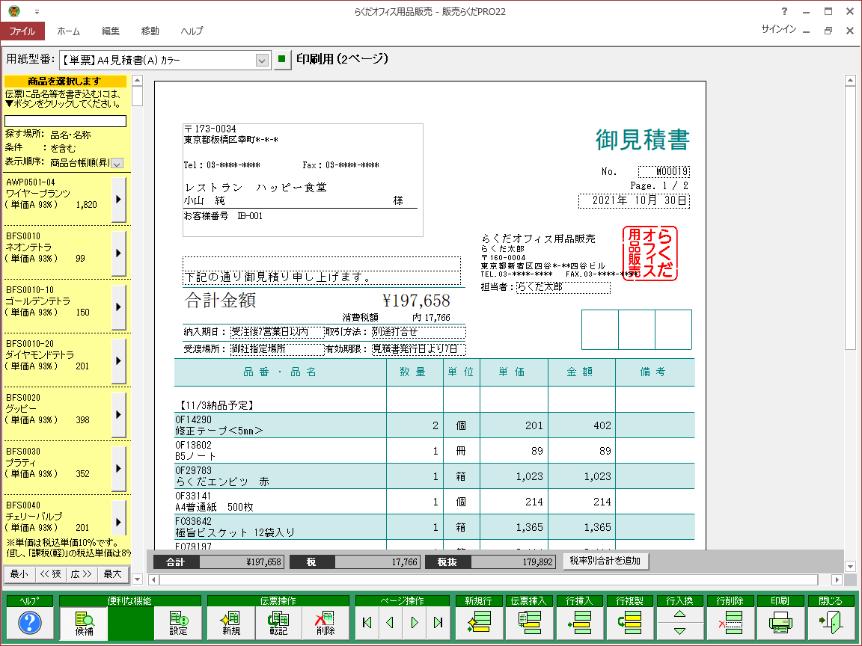The image size is (862, 646).
Task: Open the ヘルプ menu
Action: (x=192, y=31)
